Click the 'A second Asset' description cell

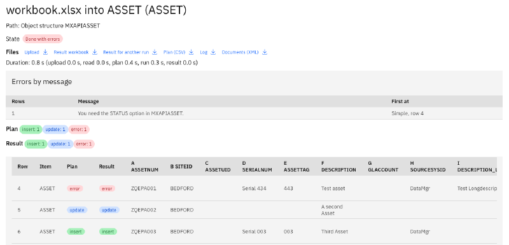(332, 210)
